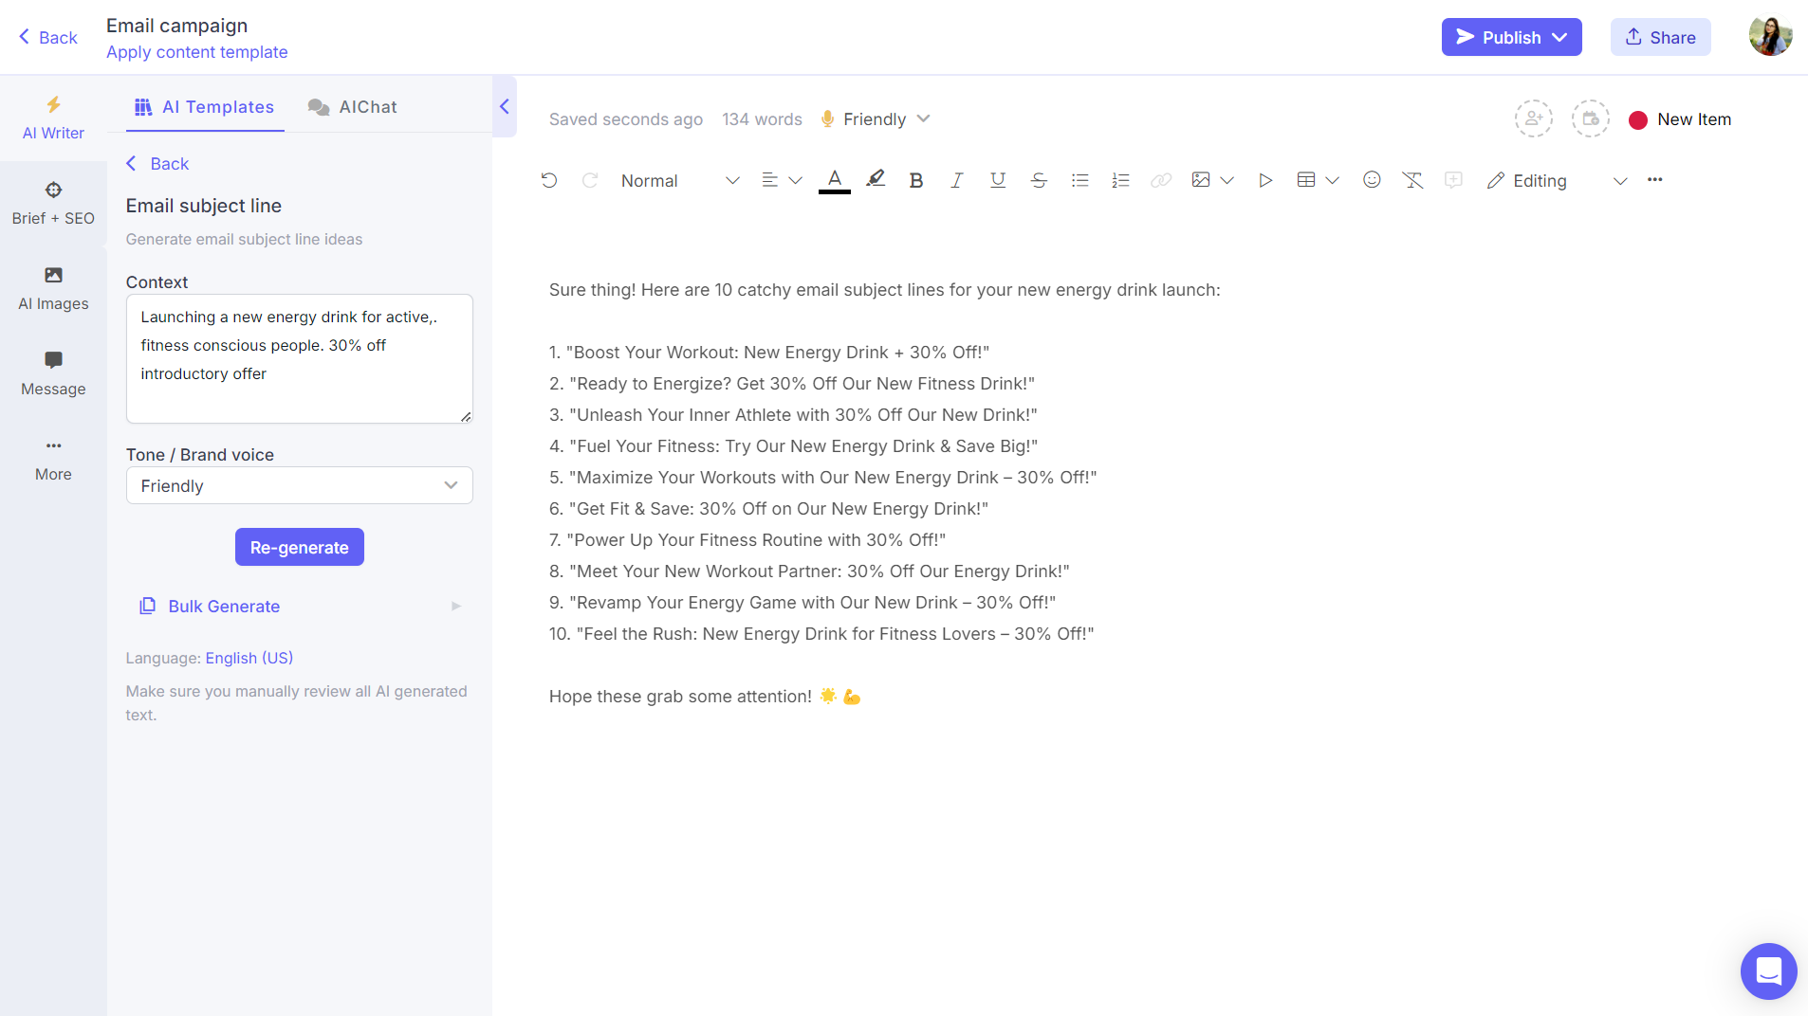The width and height of the screenshot is (1808, 1016).
Task: Expand the Publish dropdown arrow
Action: coord(1560,37)
